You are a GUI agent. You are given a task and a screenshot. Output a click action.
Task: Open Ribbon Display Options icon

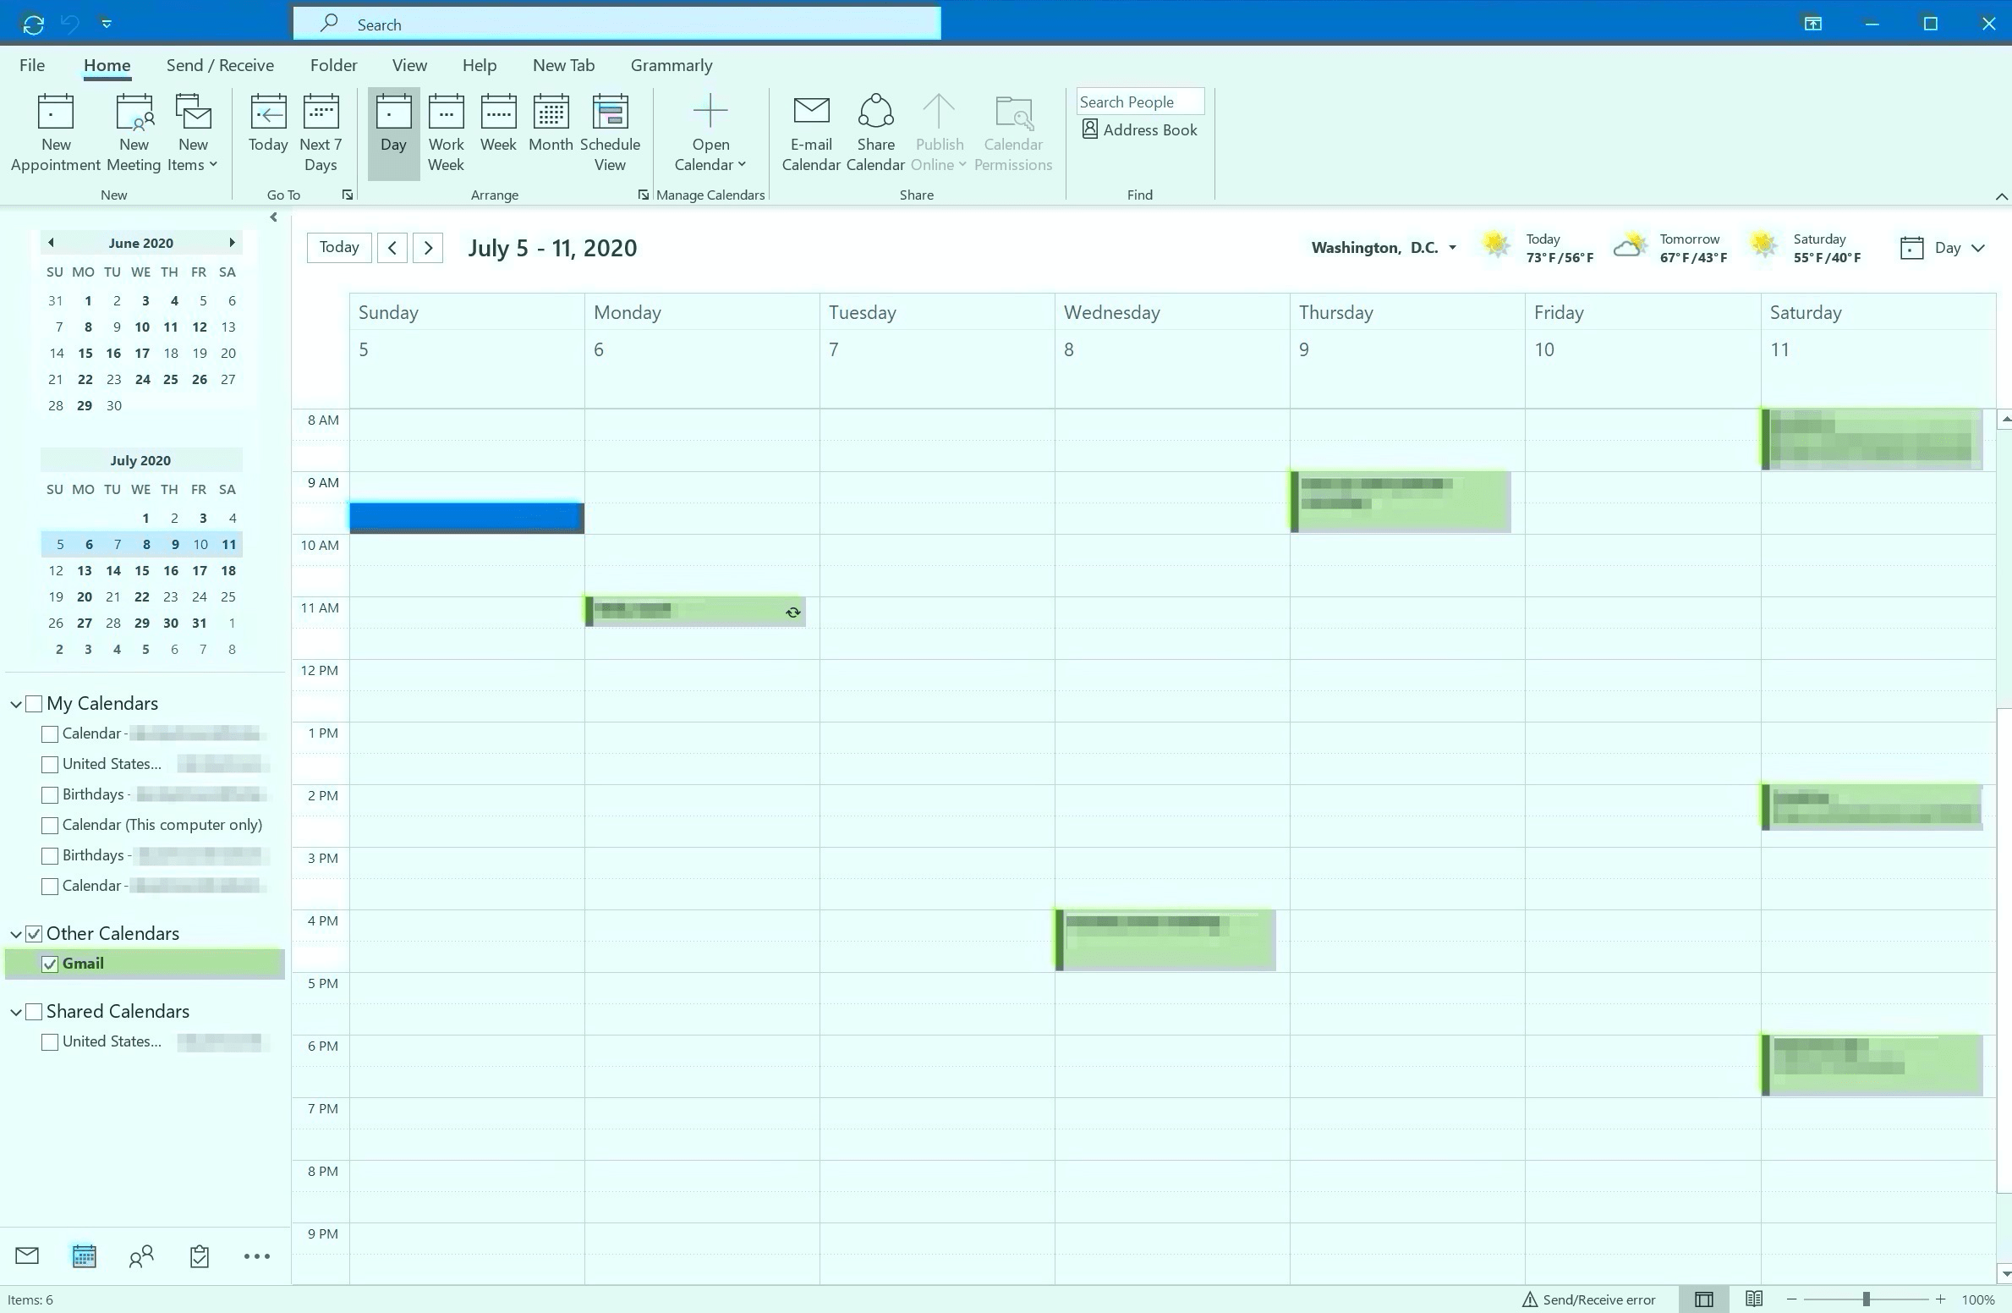pyautogui.click(x=1812, y=24)
